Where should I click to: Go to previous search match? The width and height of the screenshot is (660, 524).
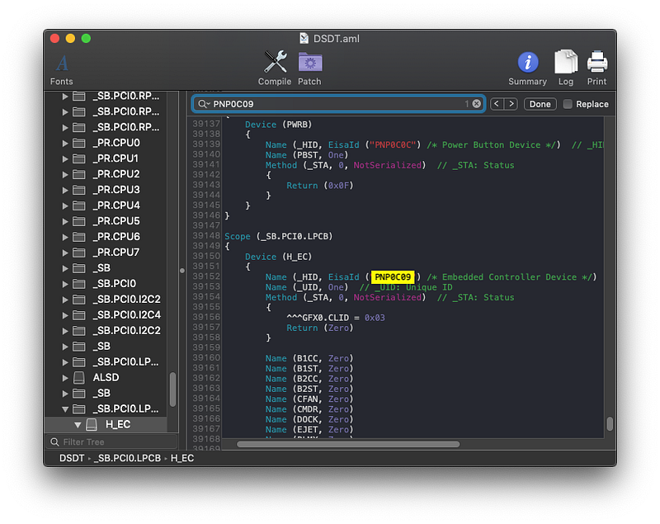497,103
